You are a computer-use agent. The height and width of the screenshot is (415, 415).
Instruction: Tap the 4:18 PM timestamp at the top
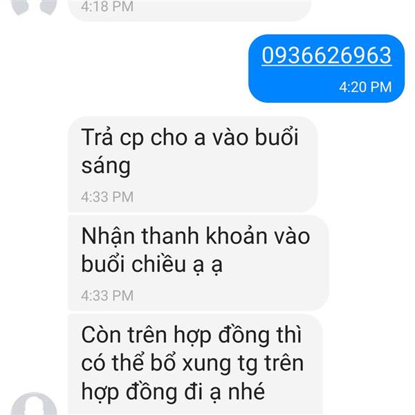click(x=107, y=7)
